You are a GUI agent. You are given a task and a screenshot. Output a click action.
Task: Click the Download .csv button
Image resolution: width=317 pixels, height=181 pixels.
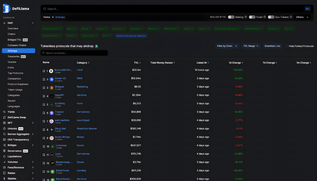(x=272, y=46)
